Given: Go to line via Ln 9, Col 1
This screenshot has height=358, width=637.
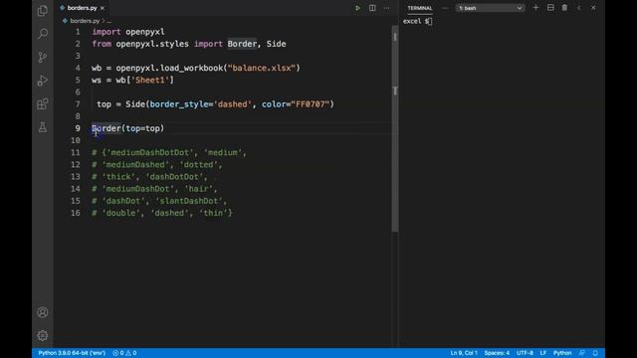Looking at the screenshot, I should click(464, 353).
